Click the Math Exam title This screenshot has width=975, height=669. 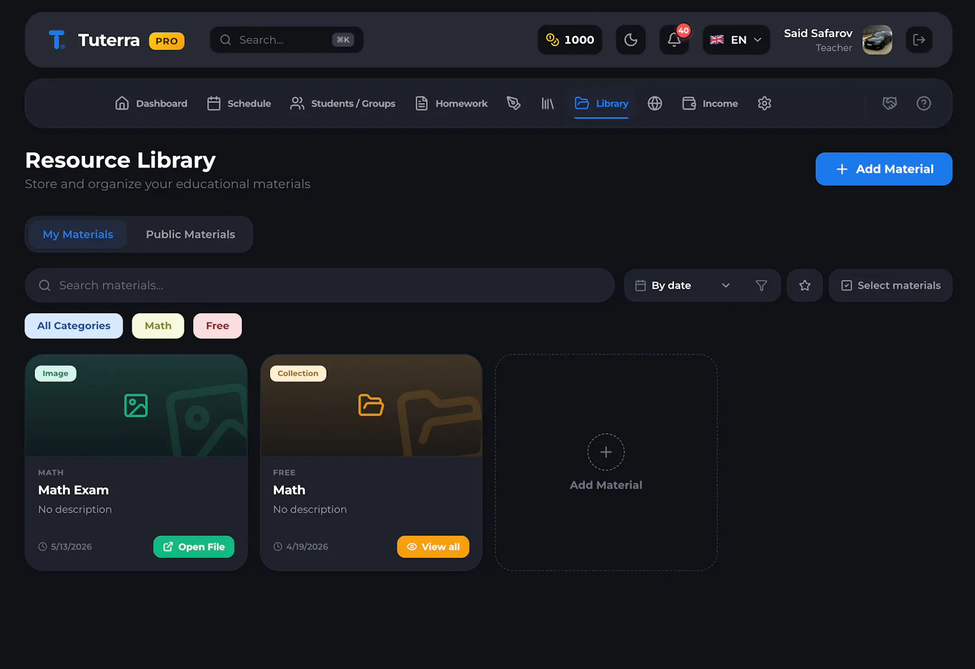pos(74,490)
